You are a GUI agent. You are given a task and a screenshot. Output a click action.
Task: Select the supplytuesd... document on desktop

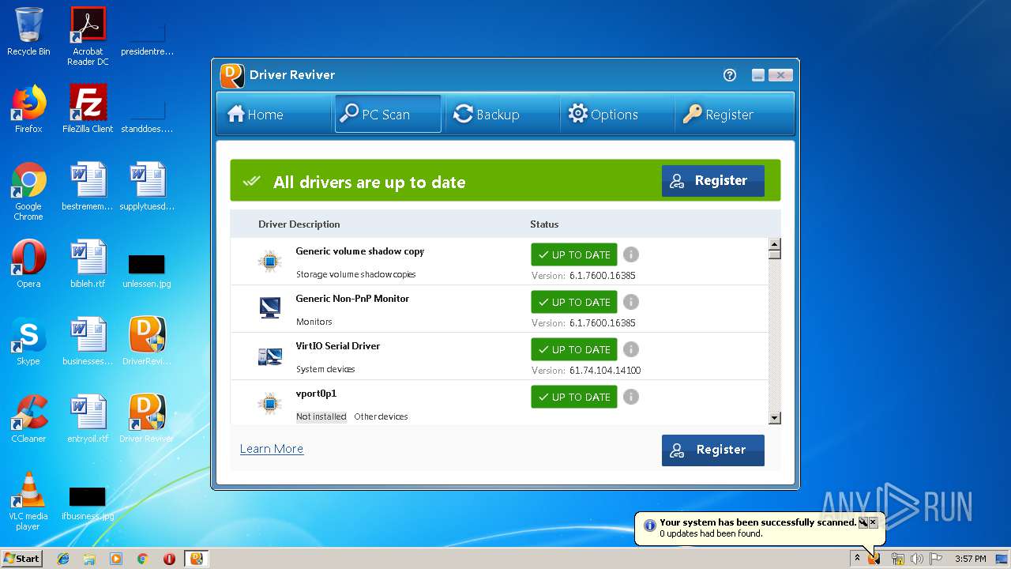pyautogui.click(x=147, y=187)
